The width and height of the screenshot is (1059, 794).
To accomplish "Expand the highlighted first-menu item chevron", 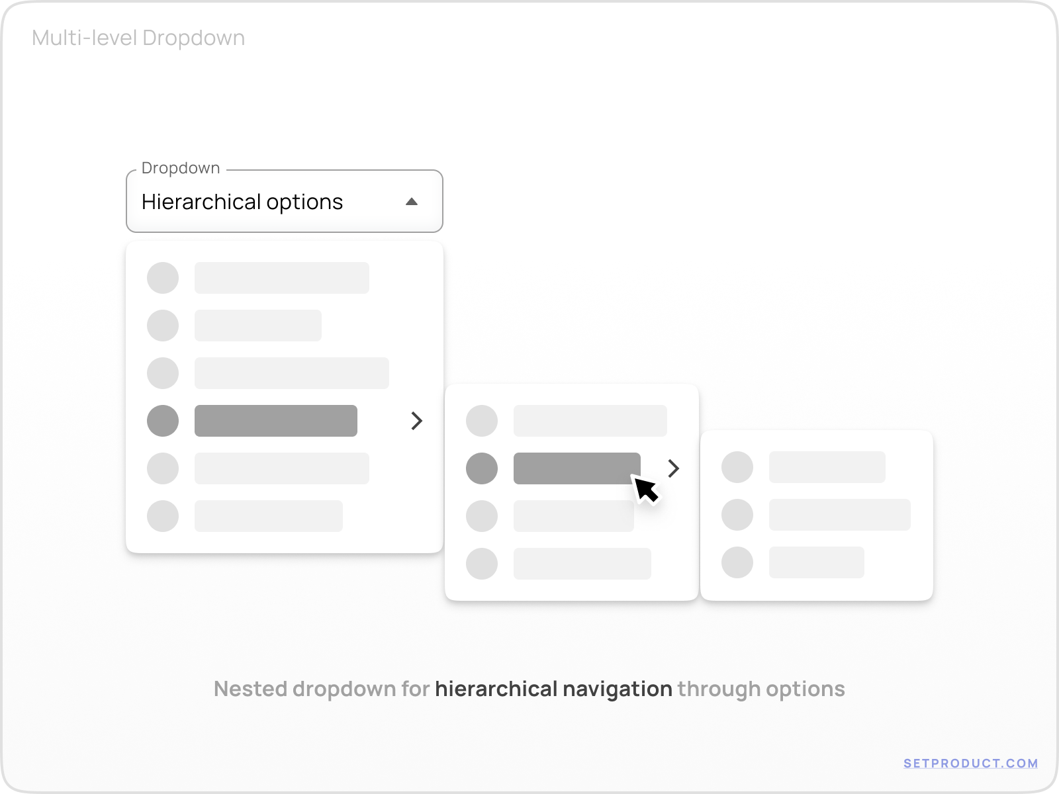I will [416, 421].
